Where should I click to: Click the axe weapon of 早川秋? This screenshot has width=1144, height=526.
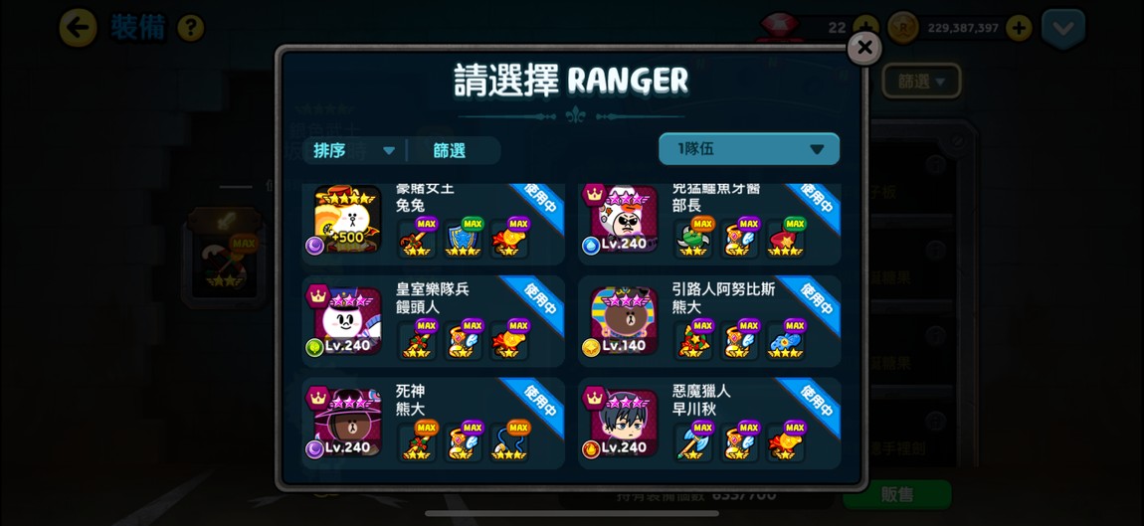693,441
